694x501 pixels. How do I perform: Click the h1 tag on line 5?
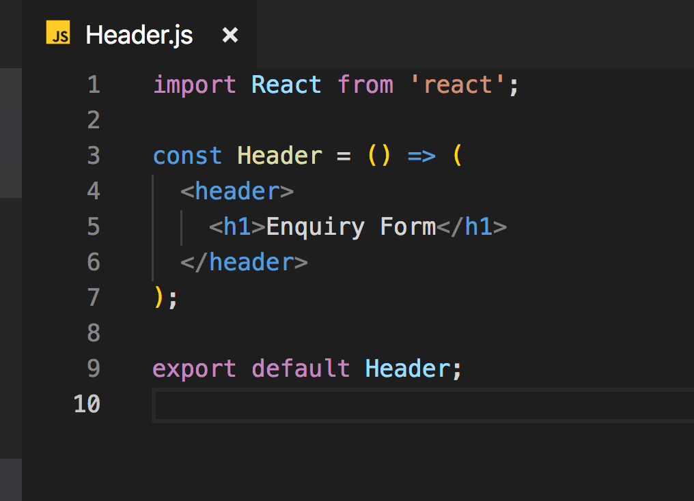point(236,227)
